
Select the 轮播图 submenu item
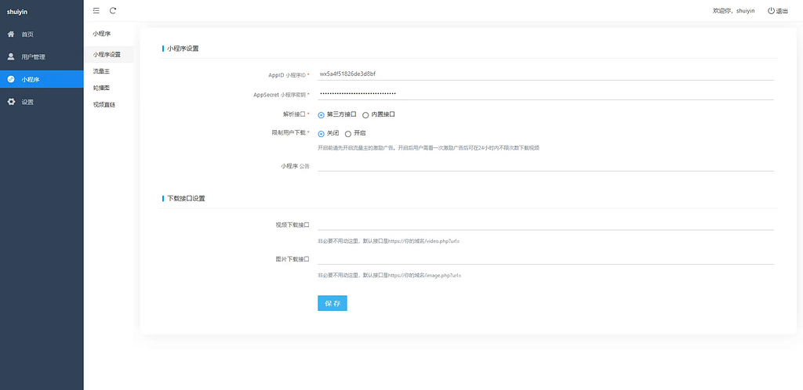tap(108, 88)
